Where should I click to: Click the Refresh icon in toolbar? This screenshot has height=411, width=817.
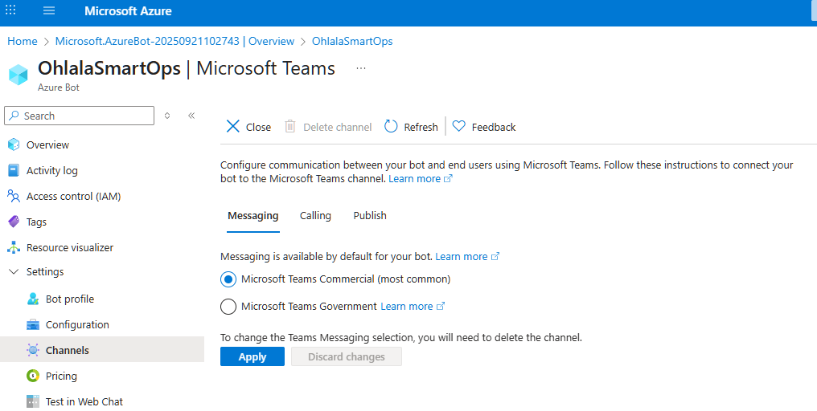(391, 127)
